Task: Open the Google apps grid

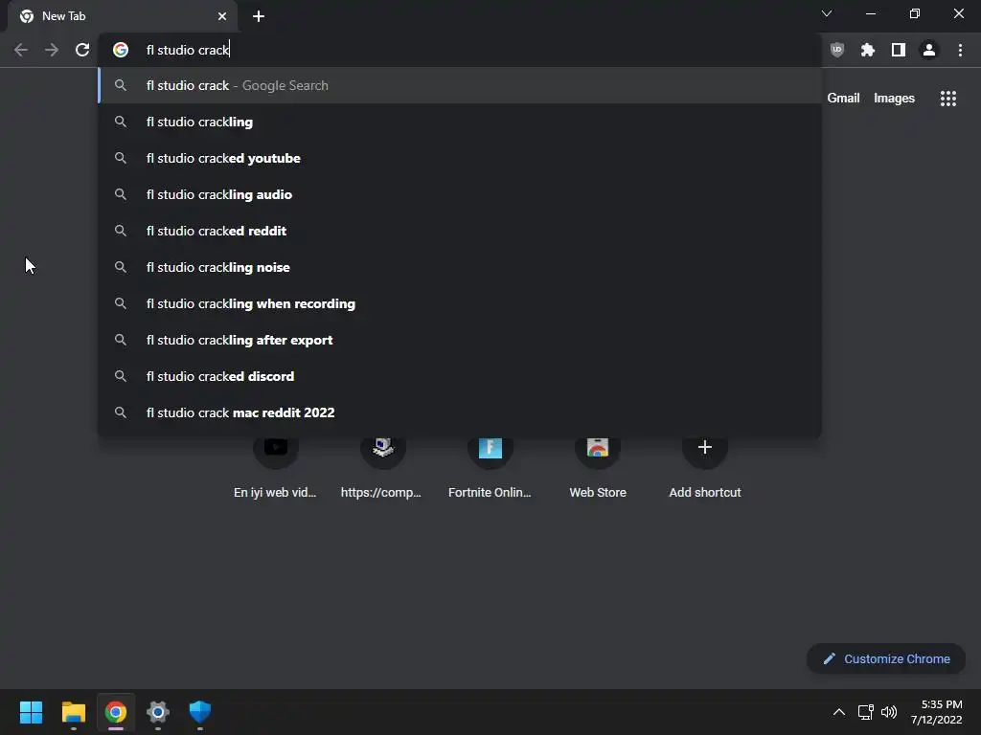Action: (948, 99)
